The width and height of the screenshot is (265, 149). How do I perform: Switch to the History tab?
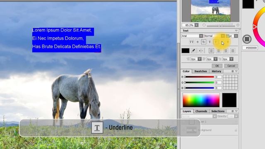pos(216,71)
